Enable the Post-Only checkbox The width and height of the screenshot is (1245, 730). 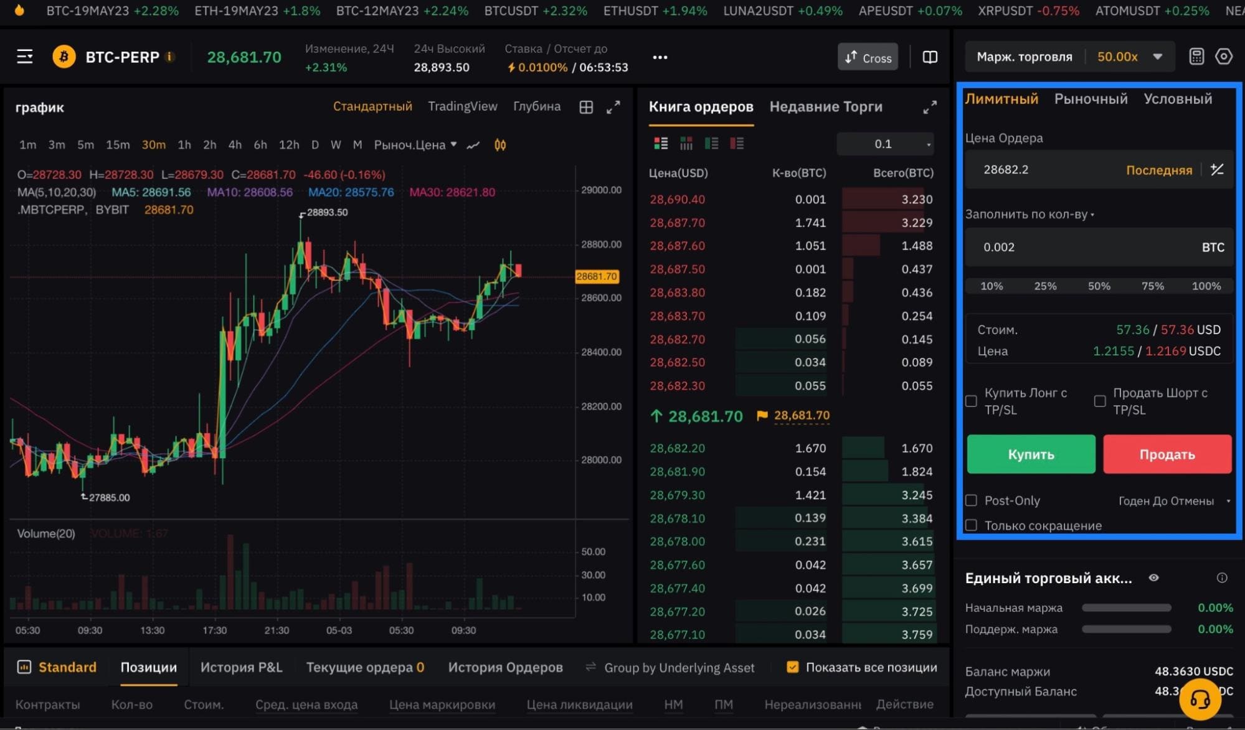[971, 500]
